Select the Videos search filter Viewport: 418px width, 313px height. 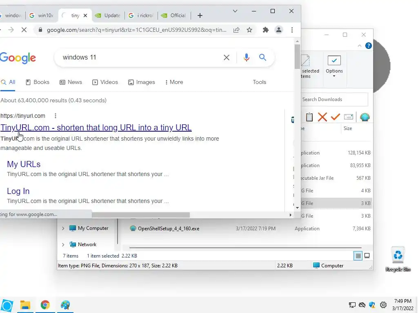tap(105, 82)
